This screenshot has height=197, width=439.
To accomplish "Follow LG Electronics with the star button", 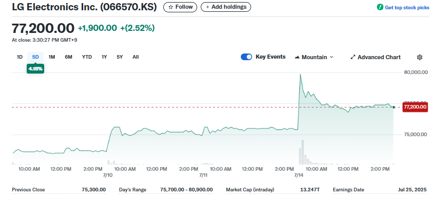I will (180, 7).
